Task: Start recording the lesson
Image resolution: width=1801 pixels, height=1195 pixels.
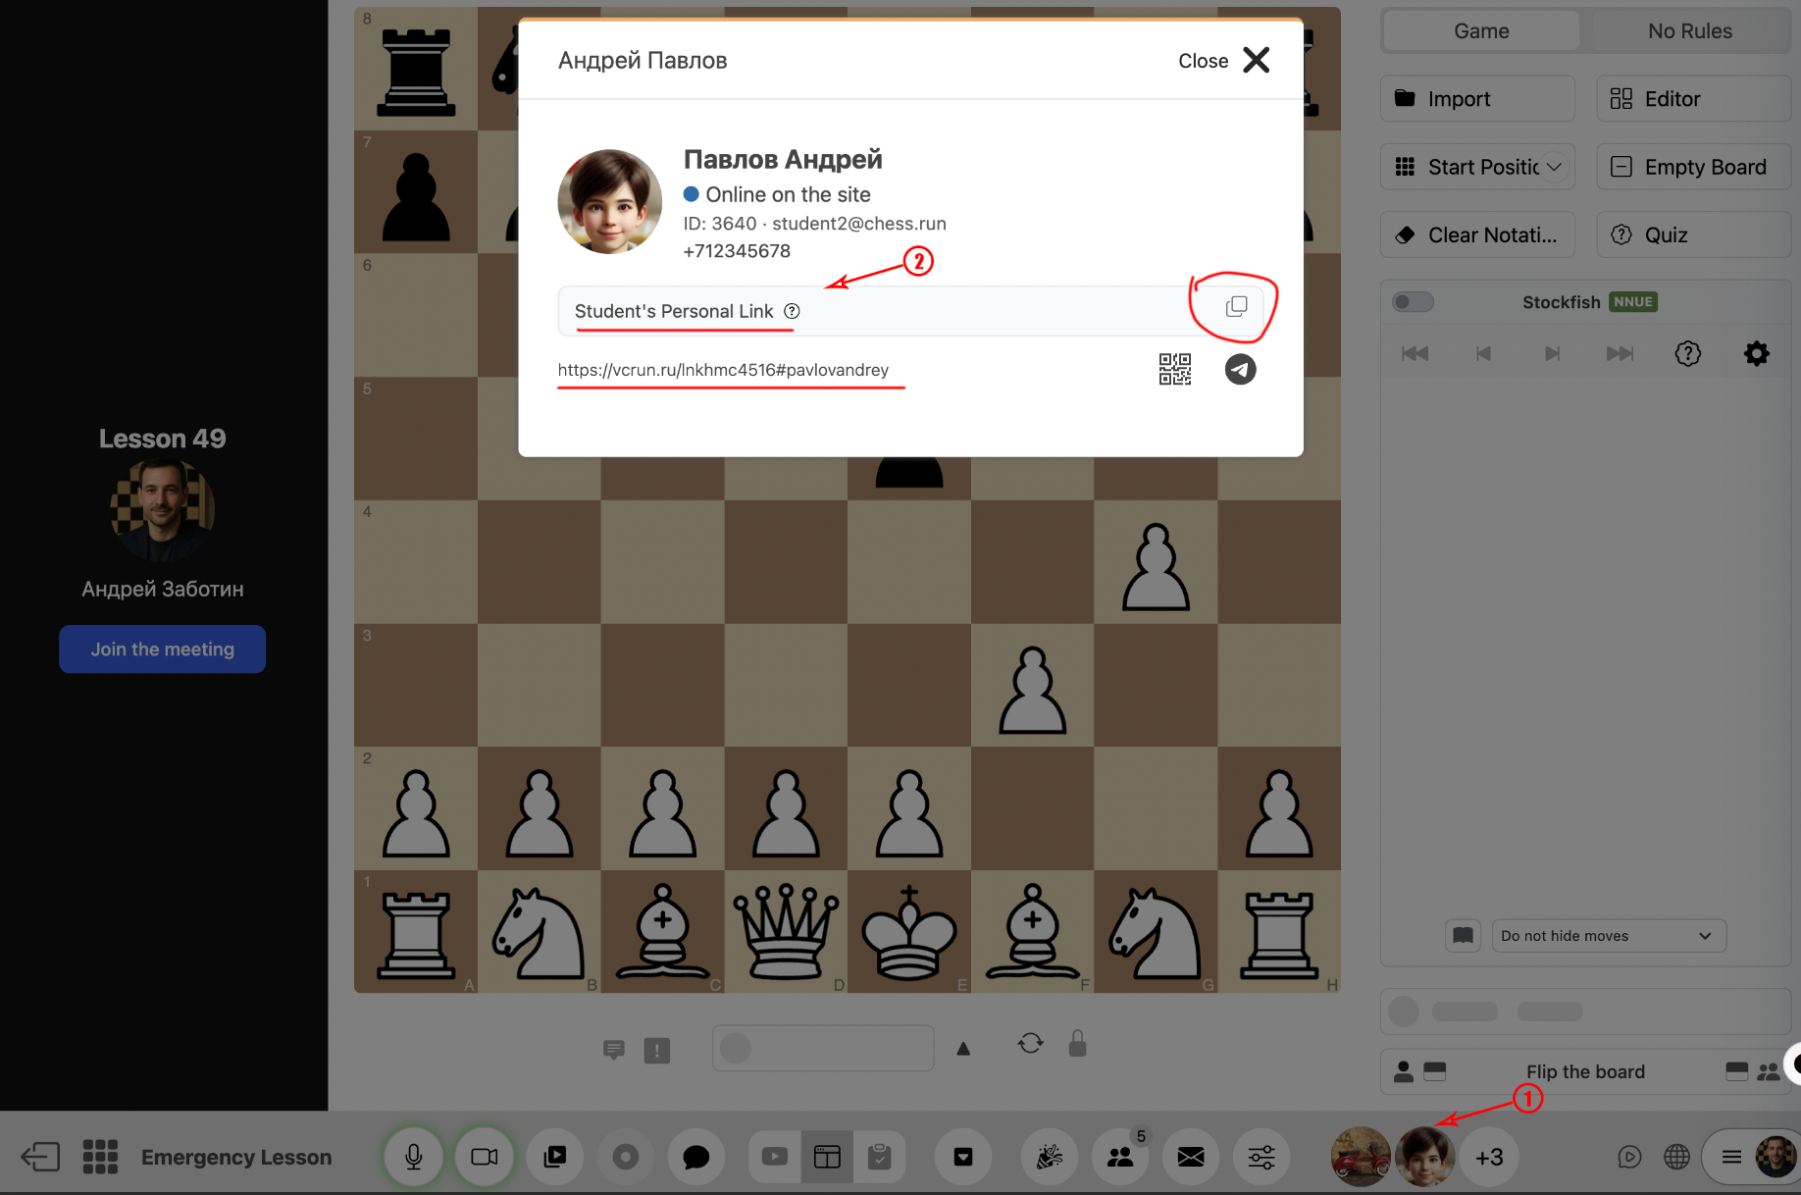Action: (x=626, y=1157)
